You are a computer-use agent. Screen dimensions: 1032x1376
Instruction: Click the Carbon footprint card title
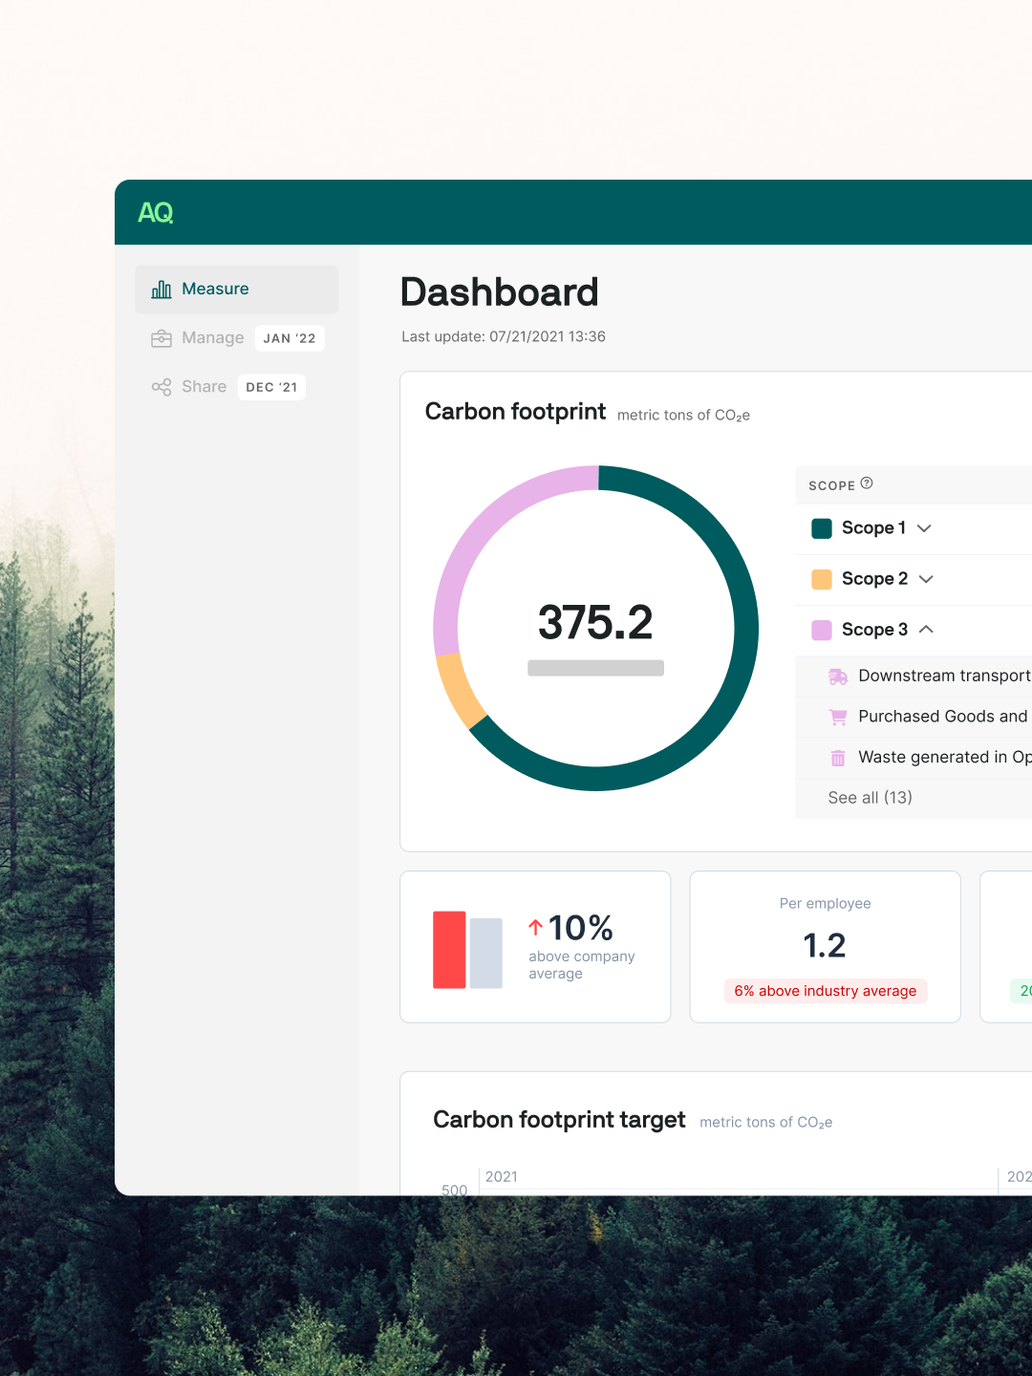click(515, 412)
